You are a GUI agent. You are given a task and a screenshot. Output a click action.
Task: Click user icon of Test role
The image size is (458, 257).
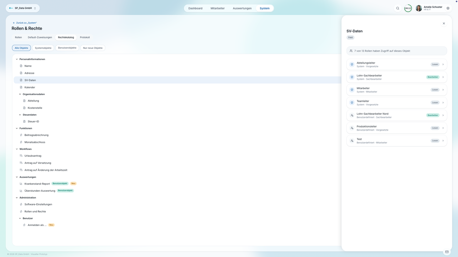pos(352,141)
